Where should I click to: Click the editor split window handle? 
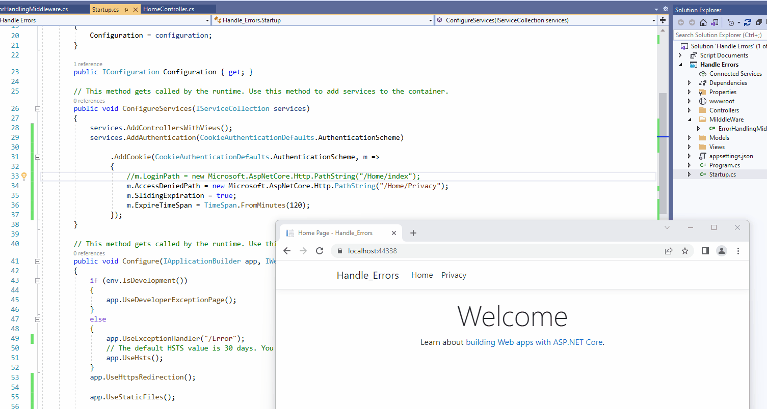663,20
